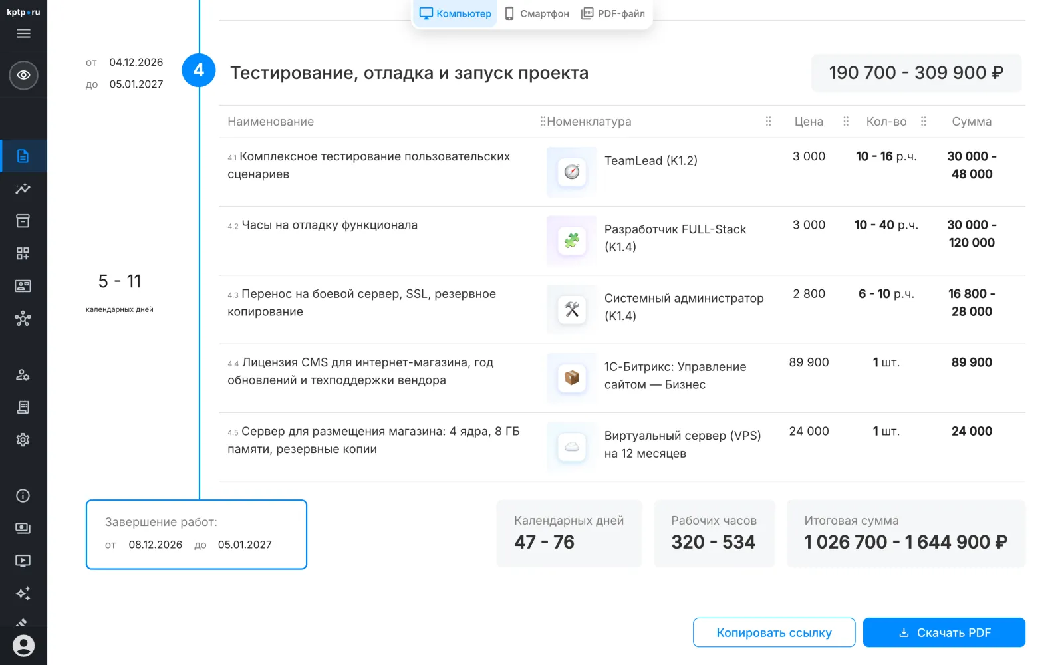Image resolution: width=1064 pixels, height=665 pixels.
Task: Click drag handle left of Номенклатура header
Action: point(543,121)
